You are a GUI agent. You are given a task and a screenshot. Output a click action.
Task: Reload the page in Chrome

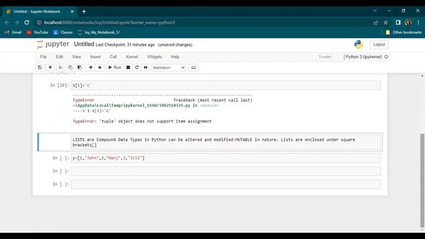tap(27, 23)
